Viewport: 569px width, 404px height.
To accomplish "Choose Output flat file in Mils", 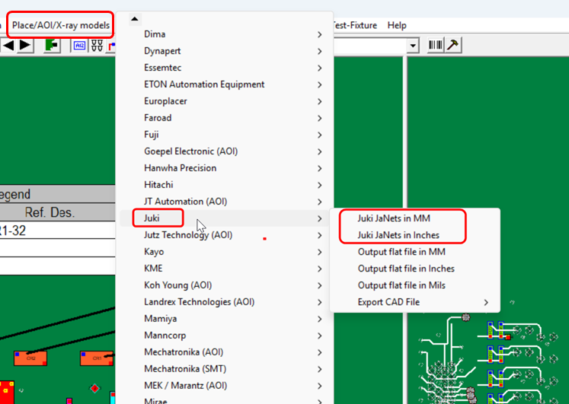I will tap(401, 285).
